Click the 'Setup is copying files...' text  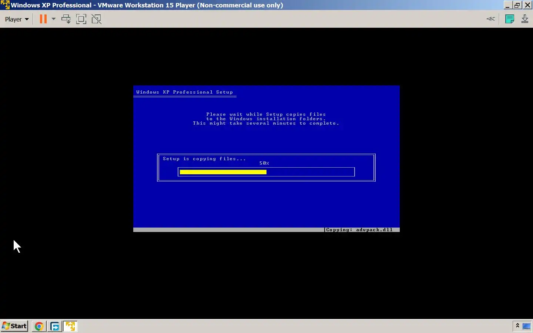pyautogui.click(x=204, y=159)
